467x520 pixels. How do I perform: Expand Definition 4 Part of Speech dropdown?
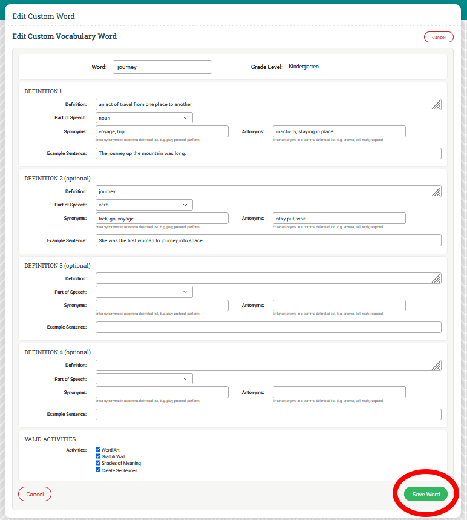pos(144,378)
